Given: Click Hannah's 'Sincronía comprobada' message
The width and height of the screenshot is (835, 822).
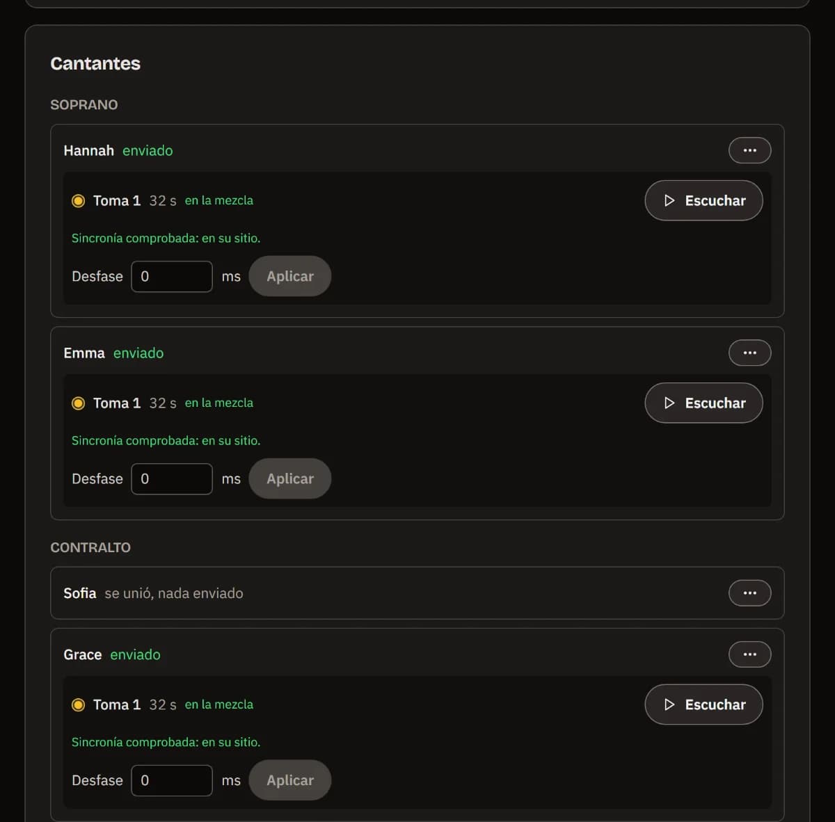Looking at the screenshot, I should pos(166,238).
